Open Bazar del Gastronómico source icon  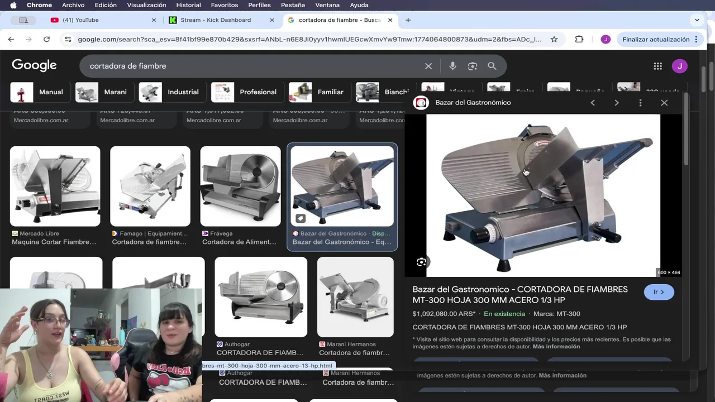pyautogui.click(x=421, y=103)
